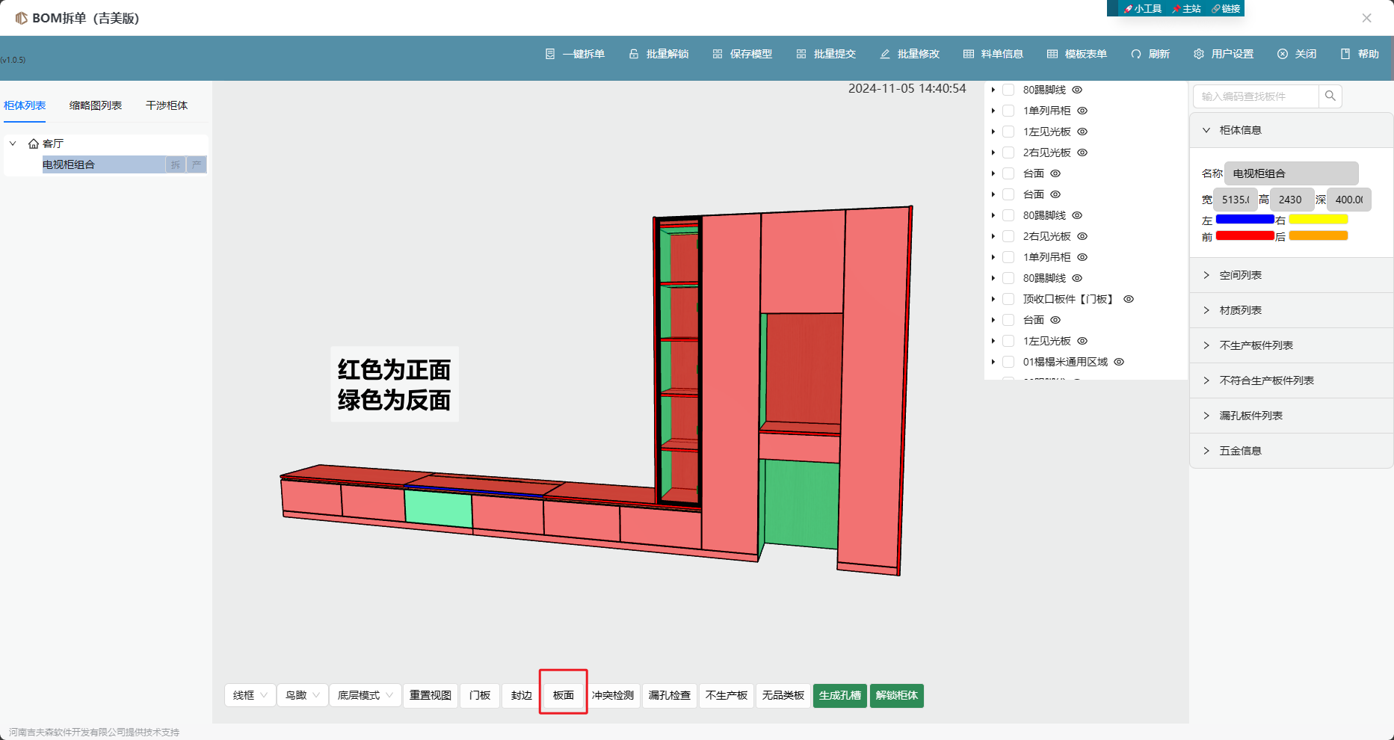The image size is (1394, 740).
Task: Click the 一键拆单 toolbar icon
Action: pos(550,54)
